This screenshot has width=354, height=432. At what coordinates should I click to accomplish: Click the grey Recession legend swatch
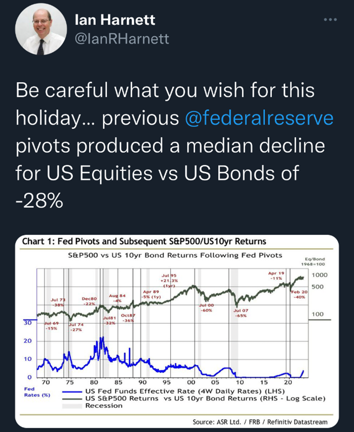tap(74, 405)
